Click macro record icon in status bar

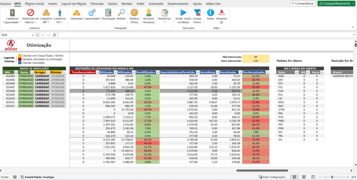click(x=15, y=177)
